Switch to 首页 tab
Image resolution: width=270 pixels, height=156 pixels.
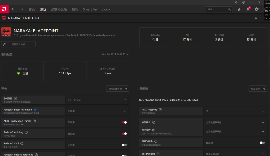coord(32,9)
